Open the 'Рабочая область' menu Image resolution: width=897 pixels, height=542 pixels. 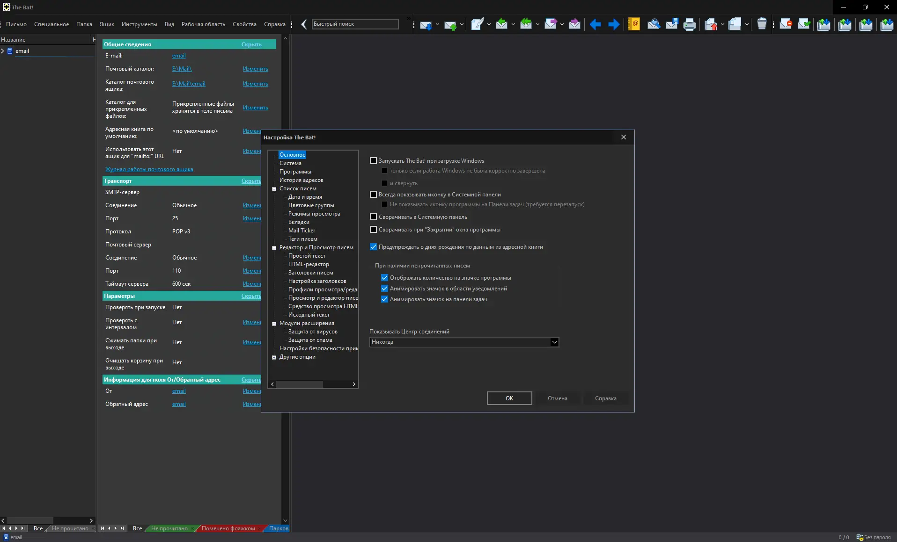(x=203, y=24)
